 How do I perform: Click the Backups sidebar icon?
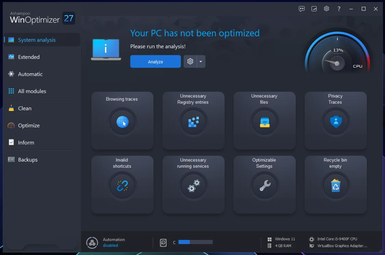point(11,160)
